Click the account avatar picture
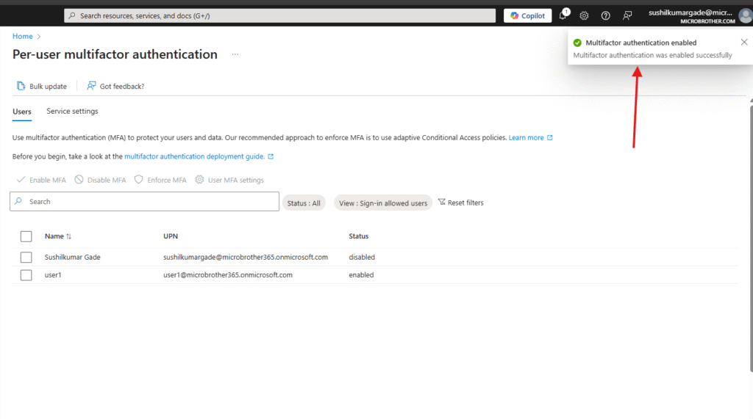The width and height of the screenshot is (753, 419). (745, 15)
